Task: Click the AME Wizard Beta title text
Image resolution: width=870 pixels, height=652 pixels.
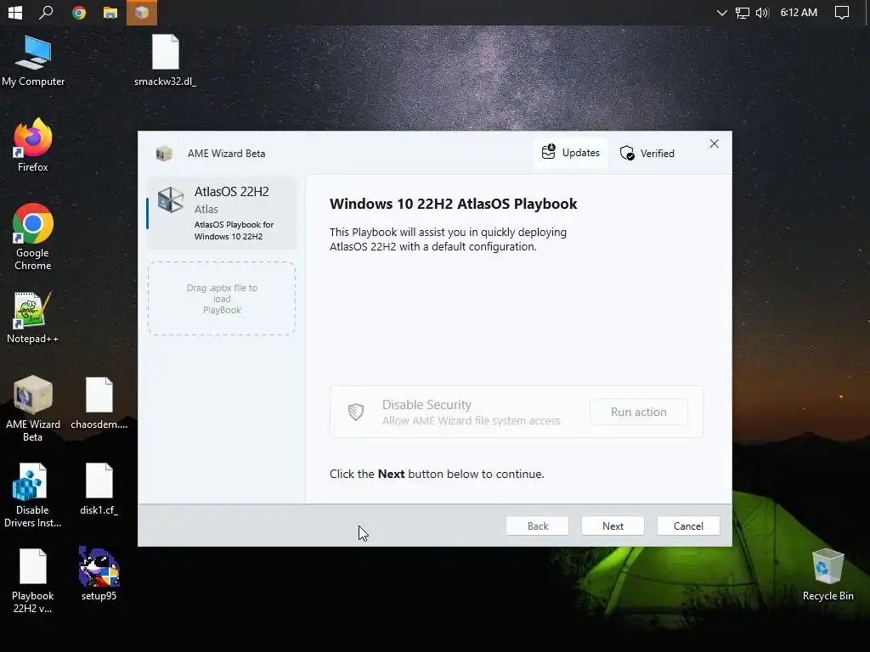Action: point(226,154)
